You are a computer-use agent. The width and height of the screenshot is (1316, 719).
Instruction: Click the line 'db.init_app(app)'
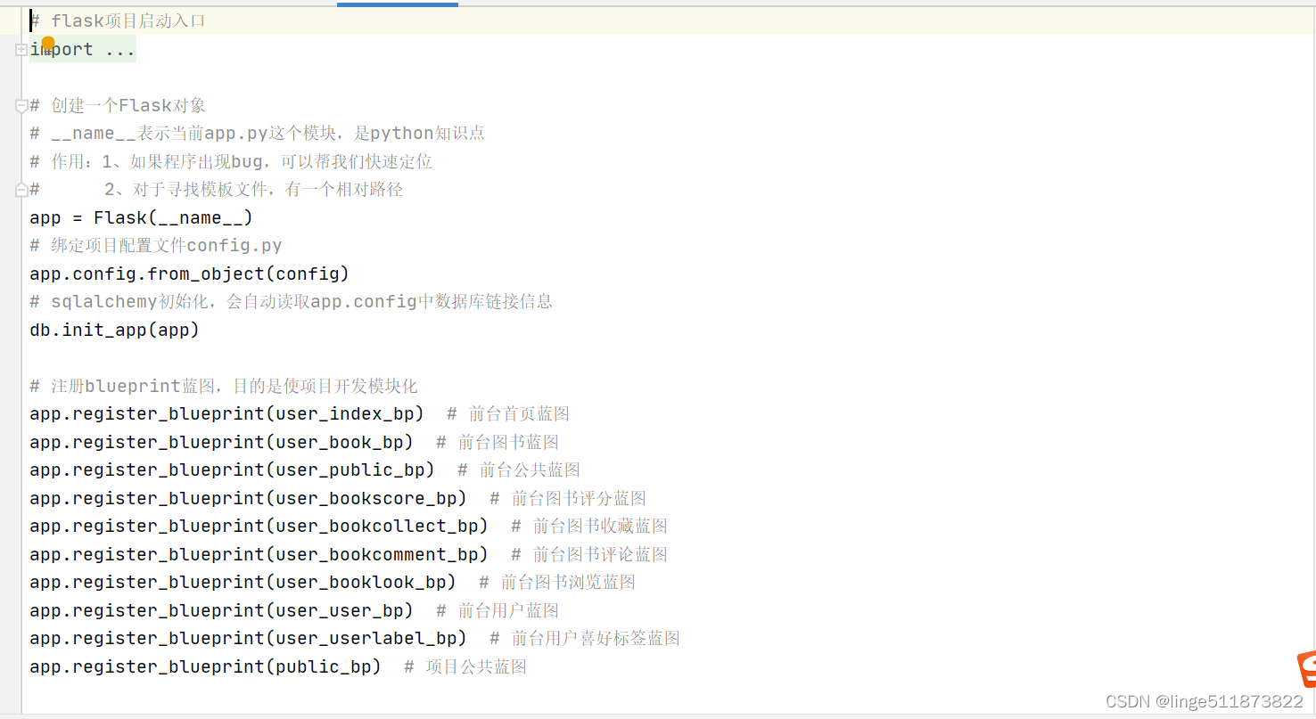(x=115, y=330)
